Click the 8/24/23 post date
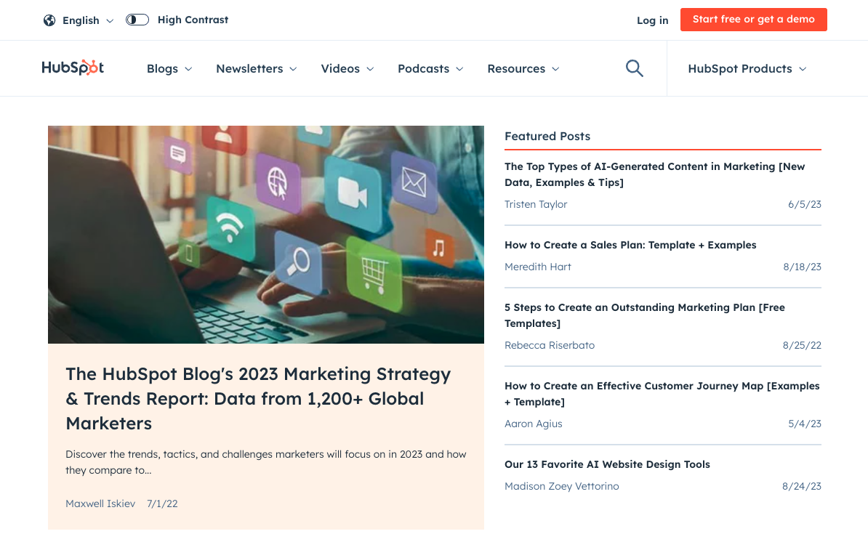Image resolution: width=868 pixels, height=534 pixels. tap(802, 486)
